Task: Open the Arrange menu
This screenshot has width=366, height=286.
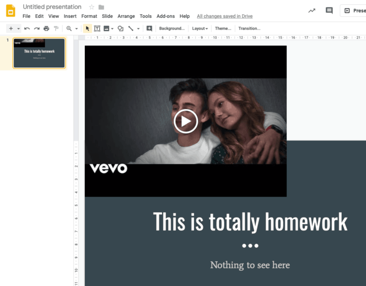Action: [126, 16]
